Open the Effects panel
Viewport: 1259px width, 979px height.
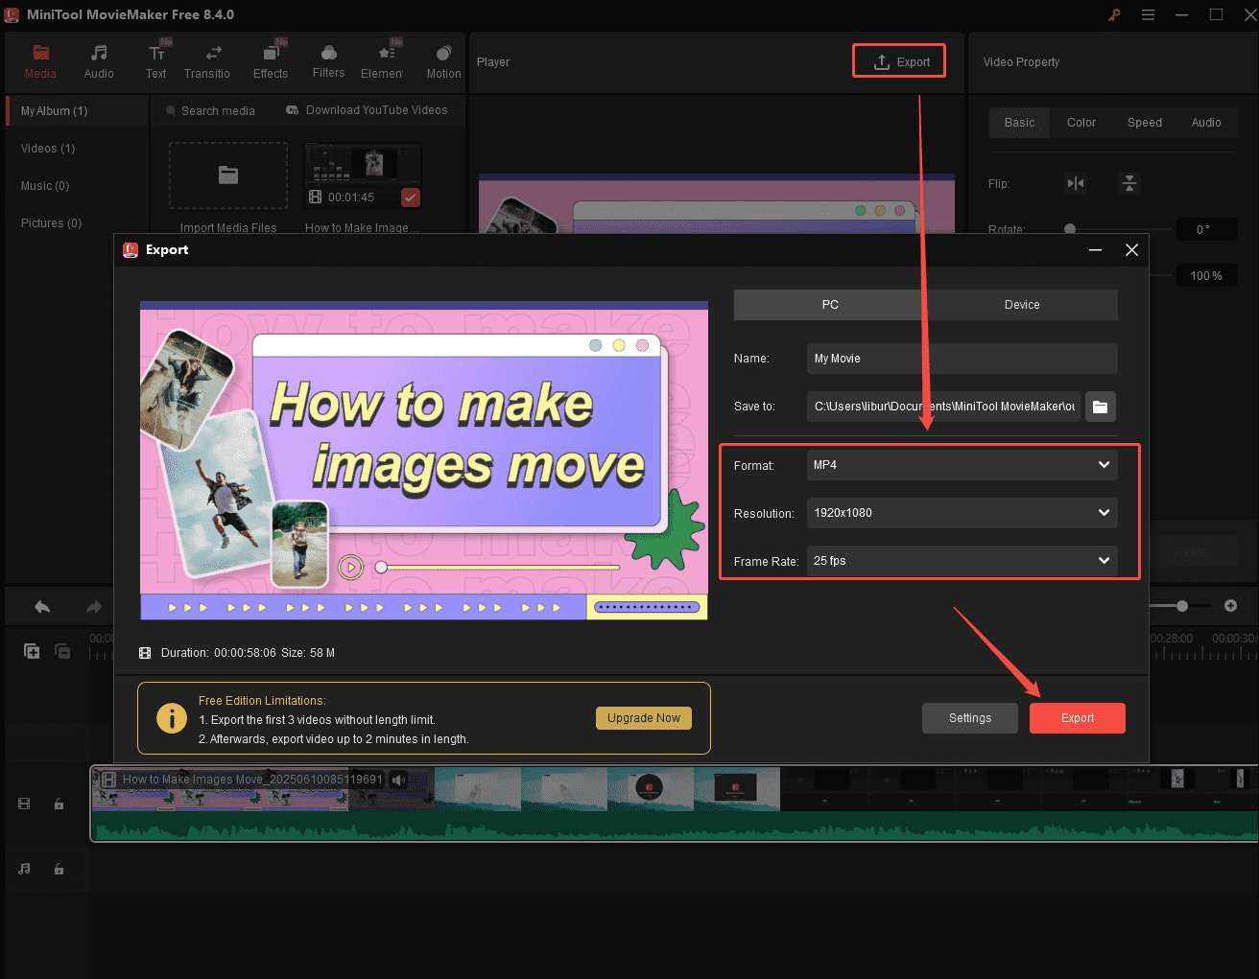[271, 59]
